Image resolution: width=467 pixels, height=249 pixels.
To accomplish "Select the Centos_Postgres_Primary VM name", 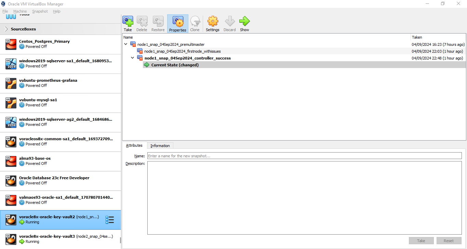I will (44, 41).
